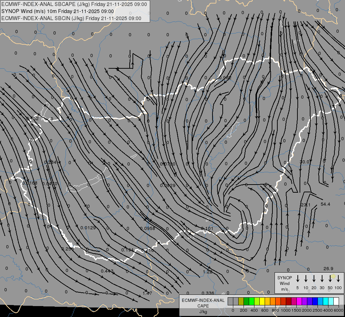Click the '100' speed label in wind legend

(338, 288)
